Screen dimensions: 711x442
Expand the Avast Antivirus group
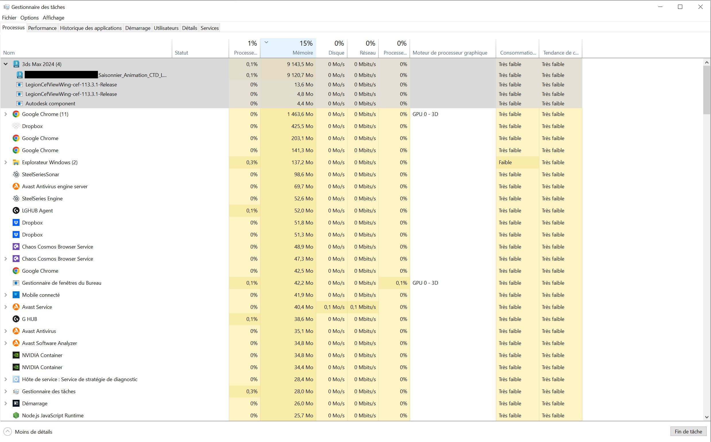[x=5, y=331]
